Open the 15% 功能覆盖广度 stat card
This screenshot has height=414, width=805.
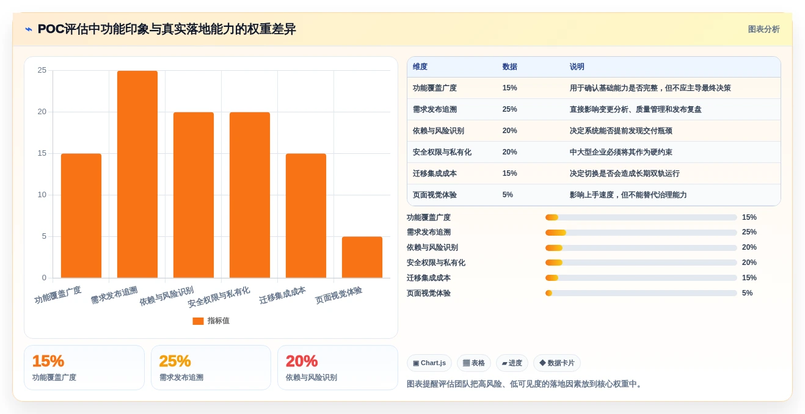pyautogui.click(x=84, y=368)
